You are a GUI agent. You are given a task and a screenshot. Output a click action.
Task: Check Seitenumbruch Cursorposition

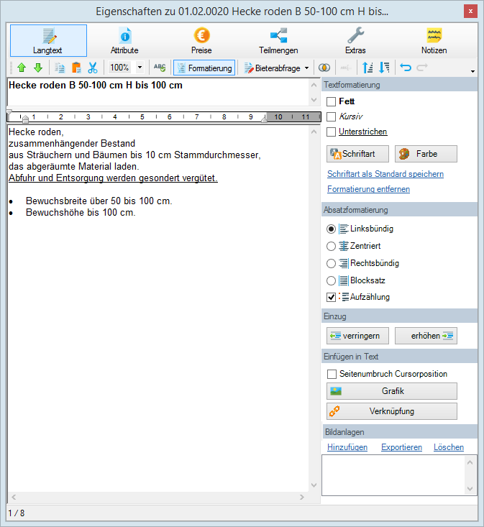(x=332, y=374)
